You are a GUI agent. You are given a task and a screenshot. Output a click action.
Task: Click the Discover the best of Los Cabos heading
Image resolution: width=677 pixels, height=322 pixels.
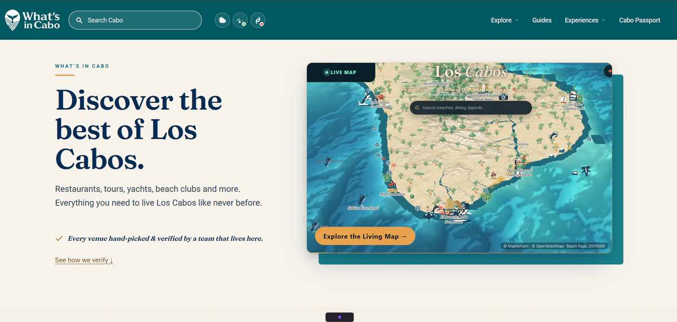(139, 130)
